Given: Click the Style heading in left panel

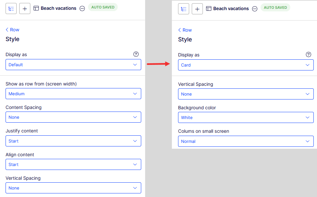Looking at the screenshot, I should (x=12, y=39).
